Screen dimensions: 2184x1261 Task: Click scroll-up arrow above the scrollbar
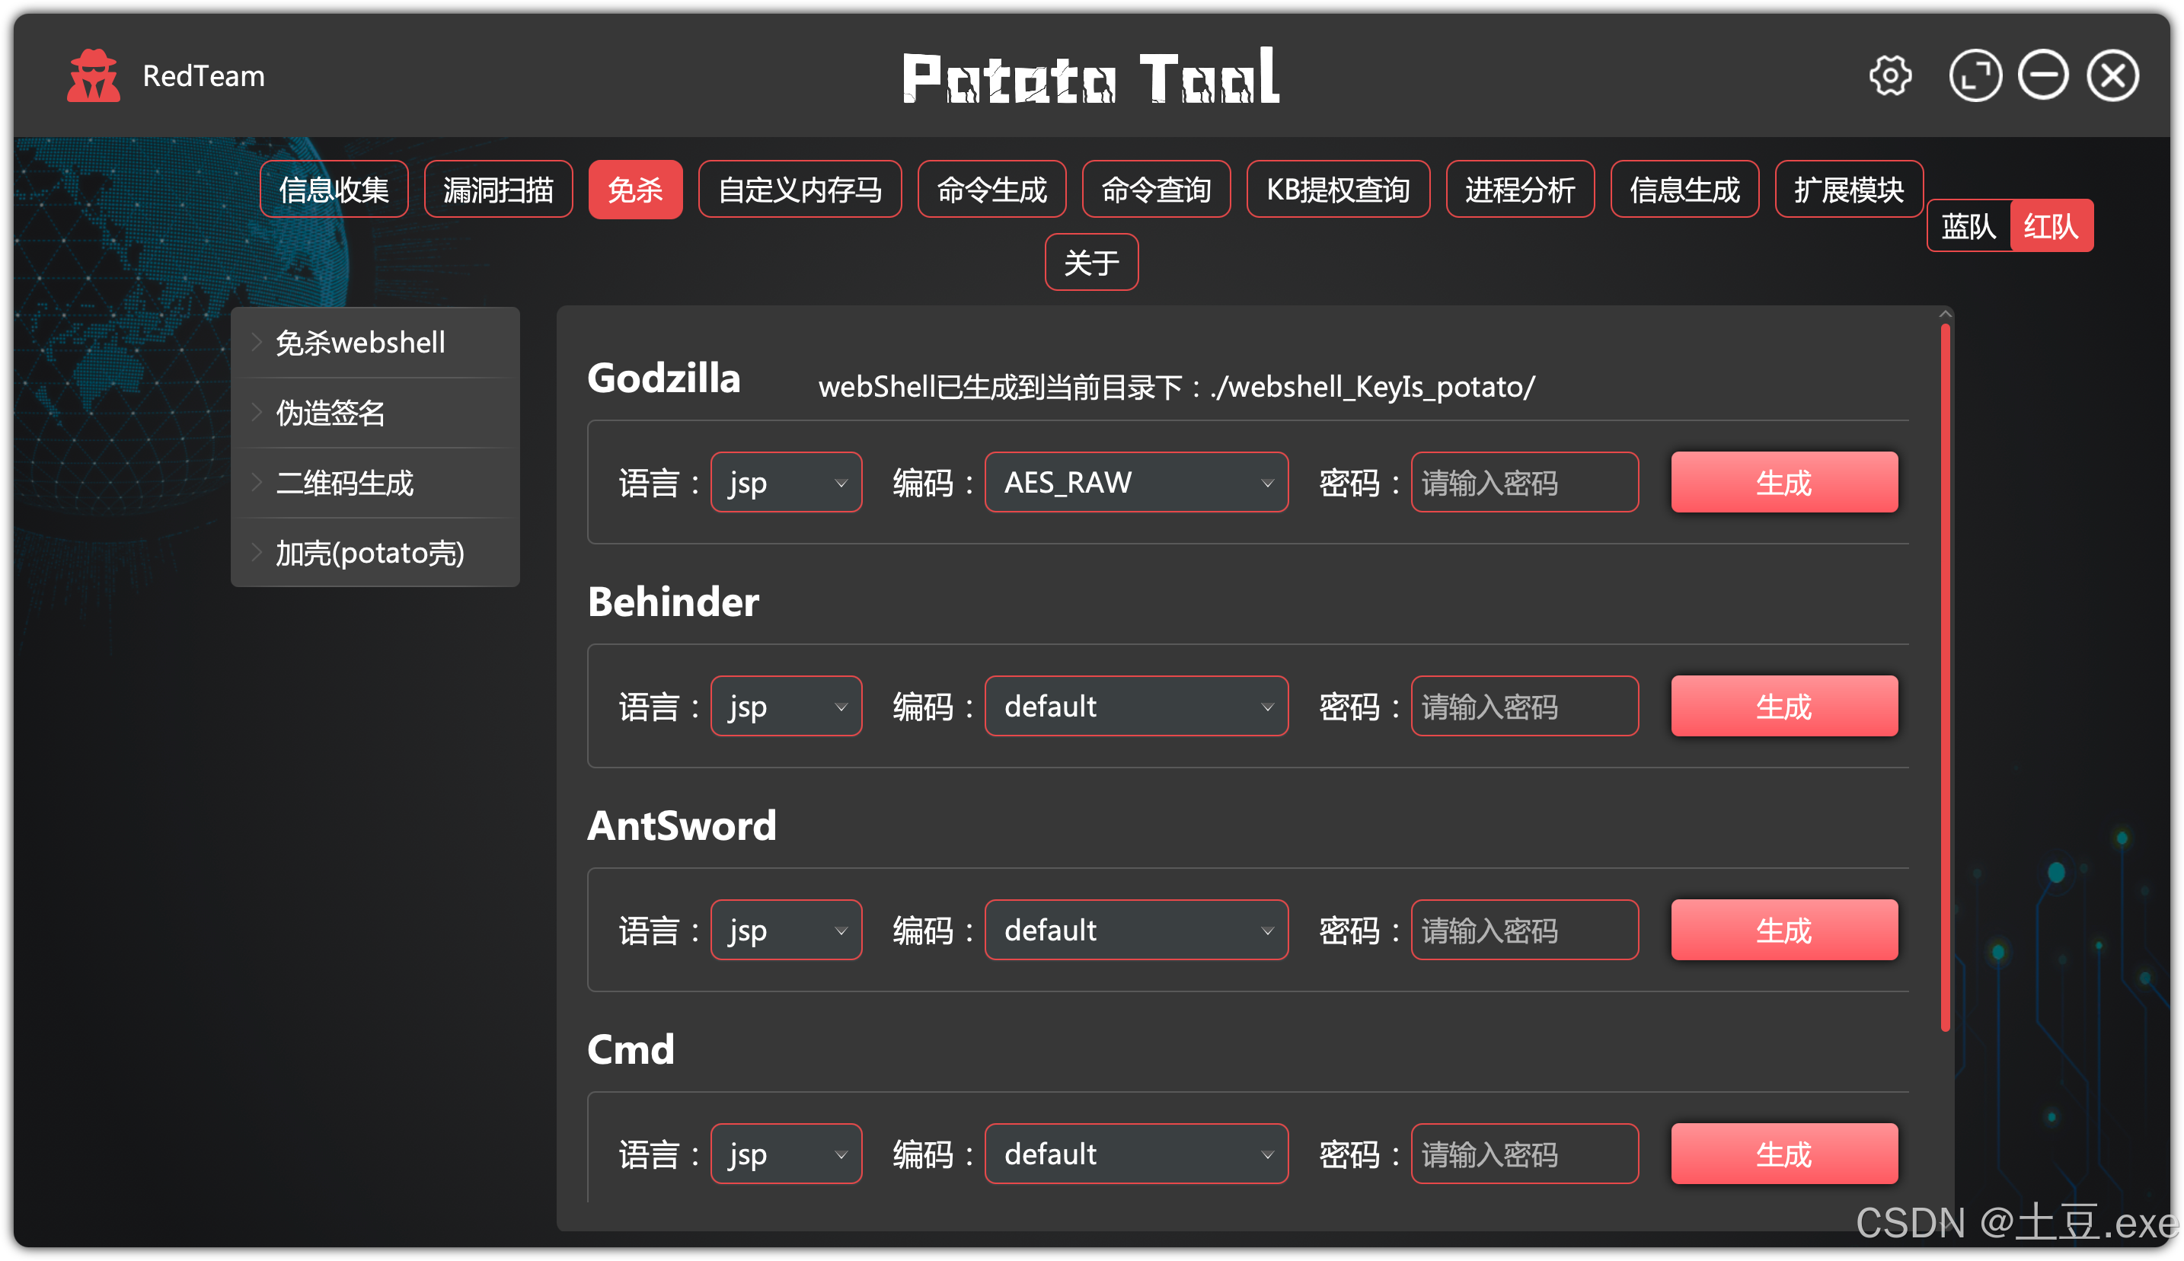pos(1945,314)
